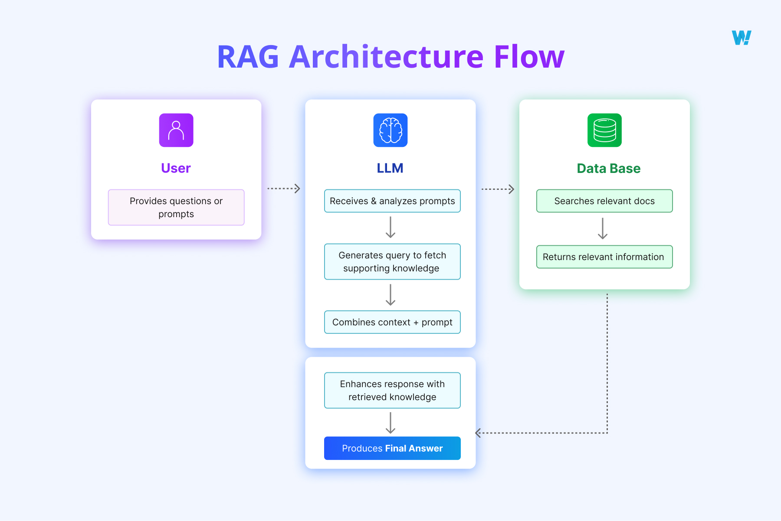
Task: Click the 'RAG Architecture Flow' title
Action: pos(390,57)
